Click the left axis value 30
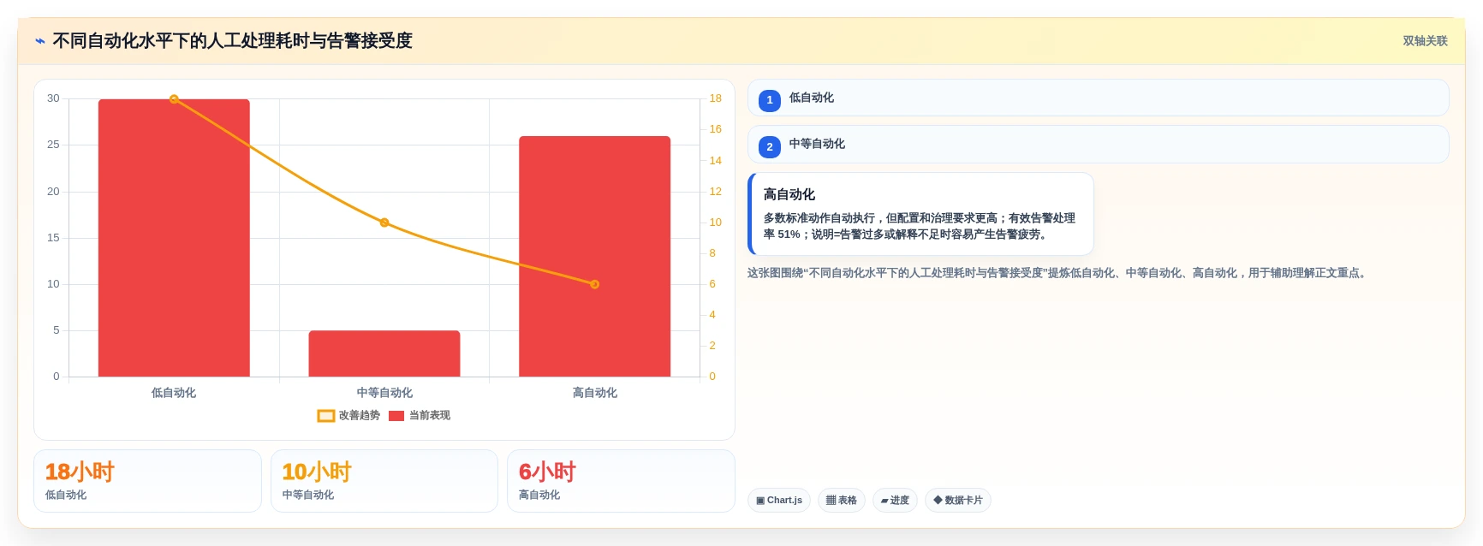1483x546 pixels. click(x=53, y=98)
